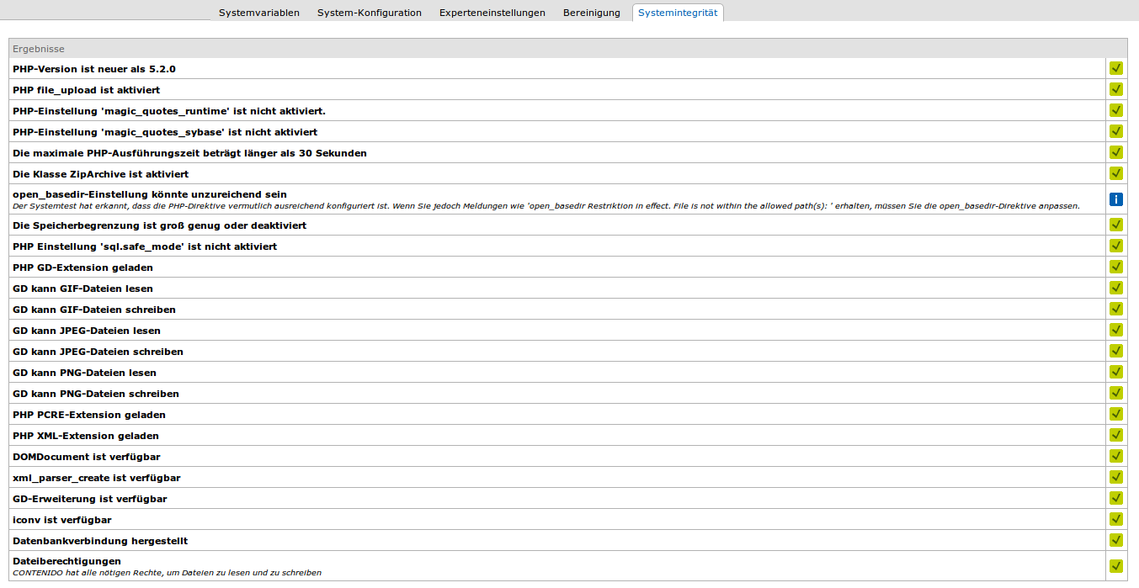Click the checkmark for sql.safe_mode row
This screenshot has height=588, width=1139.
point(1116,246)
